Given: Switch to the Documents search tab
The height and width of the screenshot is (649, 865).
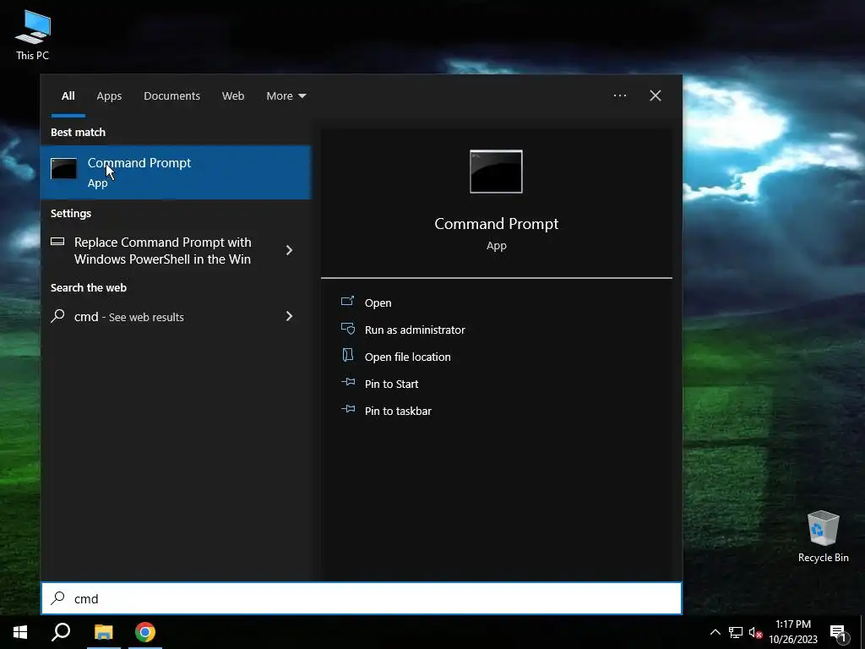Looking at the screenshot, I should click(171, 96).
